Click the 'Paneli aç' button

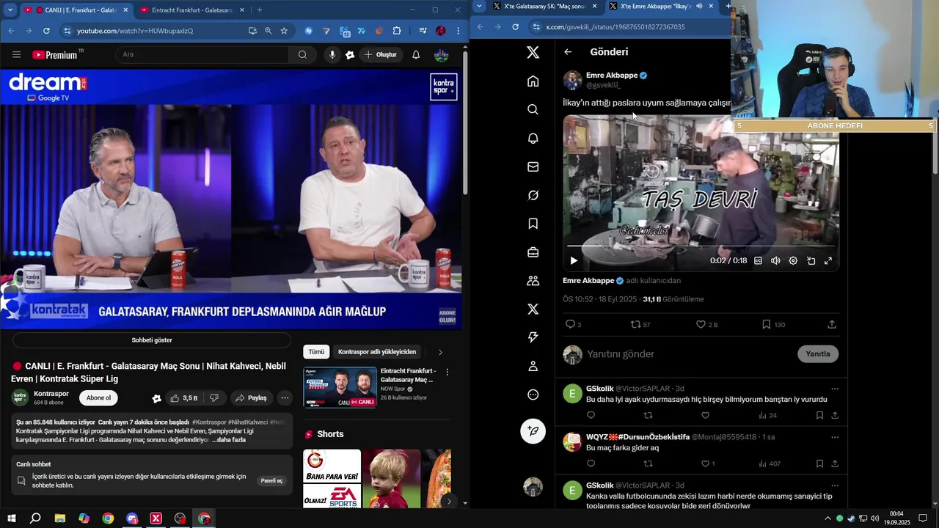tap(271, 481)
